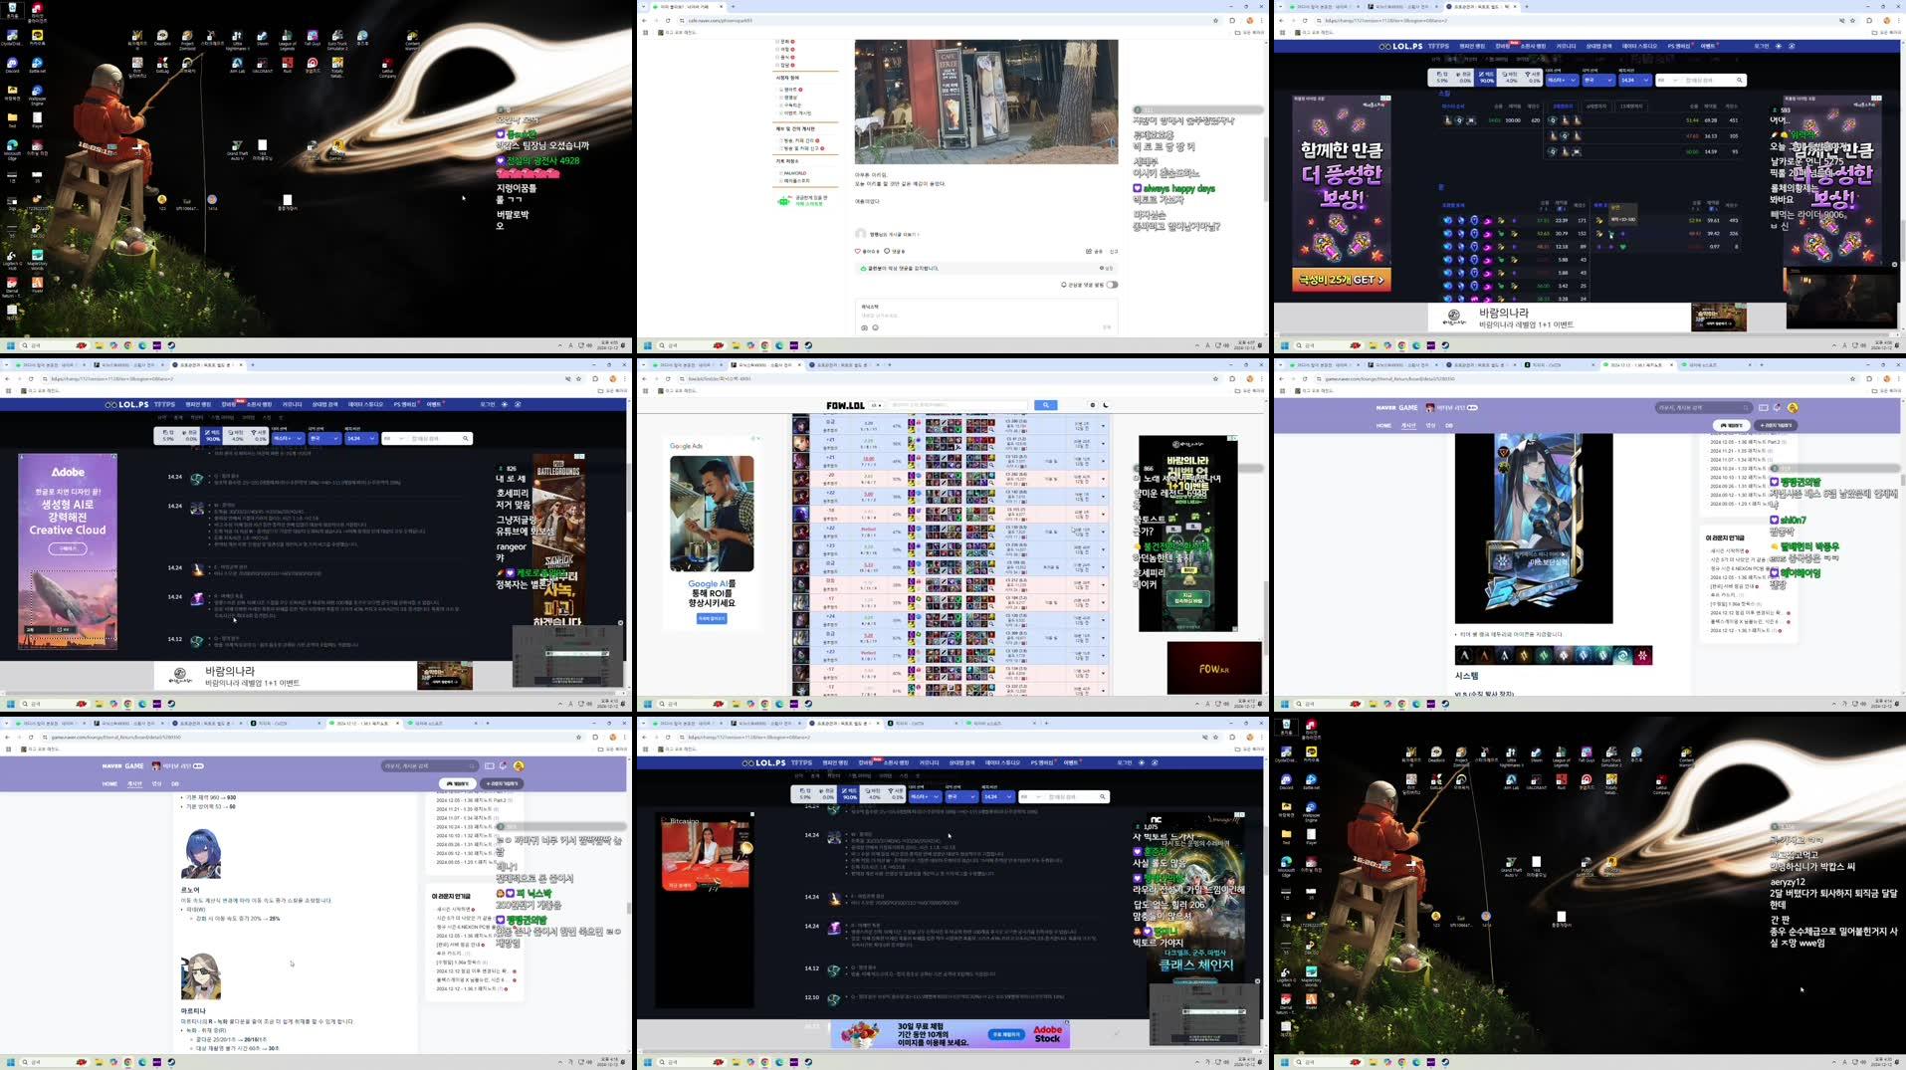Click floating mini video player beside Creative Cloud LOL.PS page

[x=567, y=656]
